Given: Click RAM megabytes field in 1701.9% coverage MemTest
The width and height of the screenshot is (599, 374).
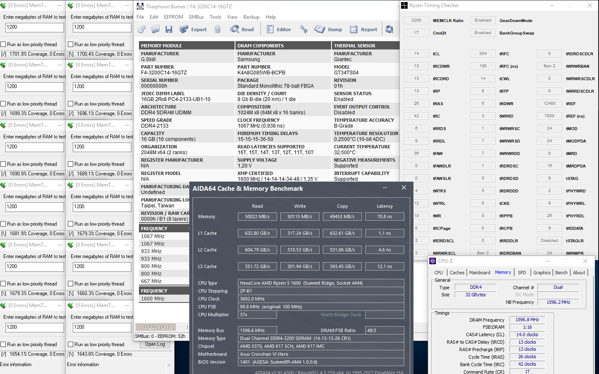Looking at the screenshot, I should pyautogui.click(x=35, y=27).
